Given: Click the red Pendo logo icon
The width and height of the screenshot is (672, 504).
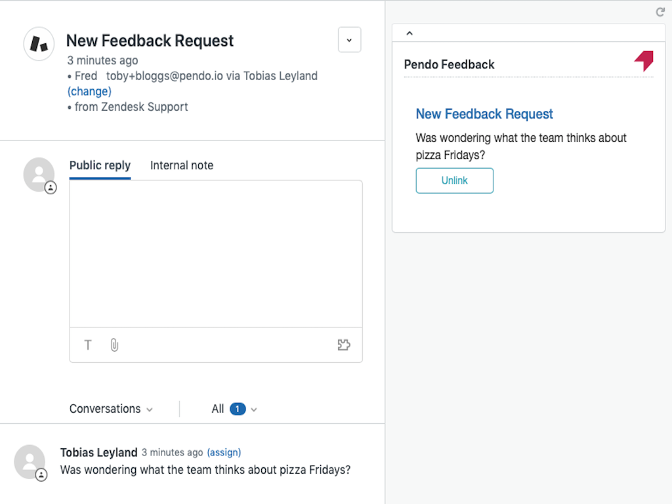Looking at the screenshot, I should point(644,61).
